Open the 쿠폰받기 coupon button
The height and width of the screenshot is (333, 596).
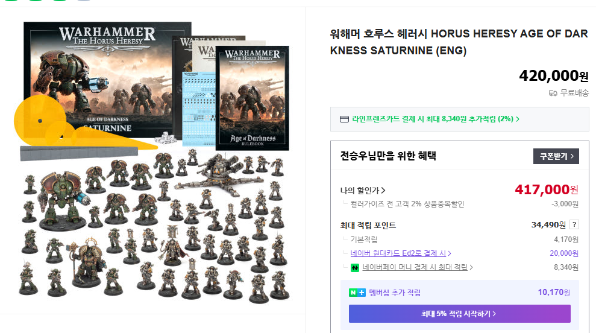556,156
